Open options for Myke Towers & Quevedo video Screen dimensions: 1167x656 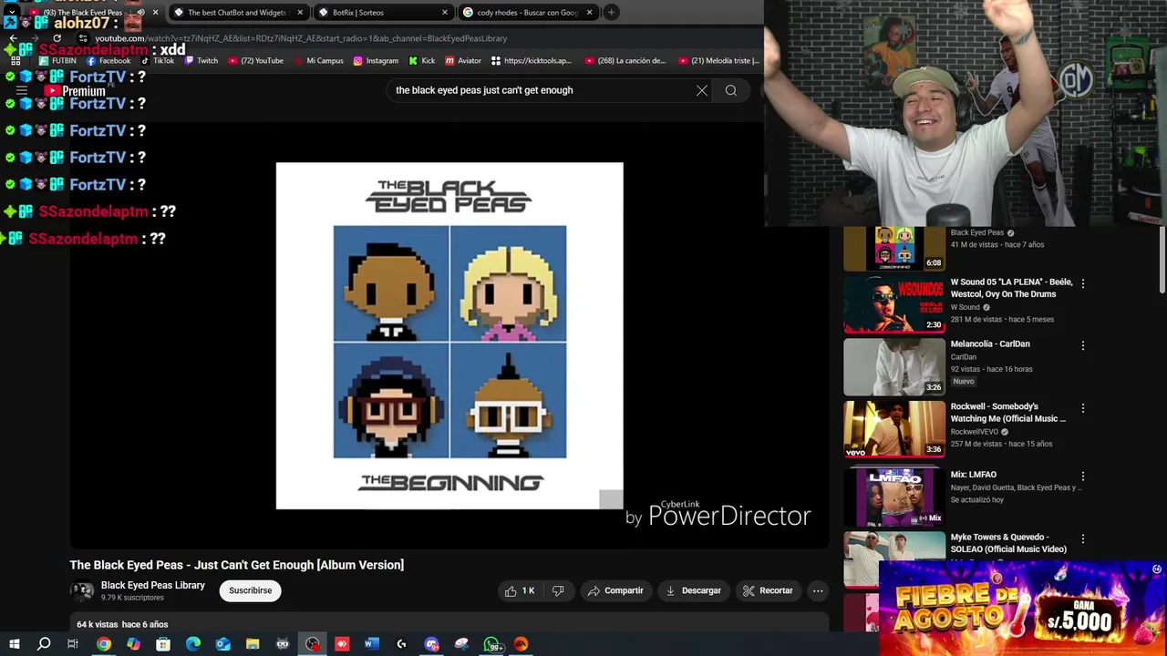tap(1083, 538)
